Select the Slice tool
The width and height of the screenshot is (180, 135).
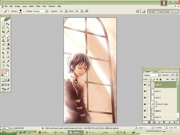[x=8, y=32]
